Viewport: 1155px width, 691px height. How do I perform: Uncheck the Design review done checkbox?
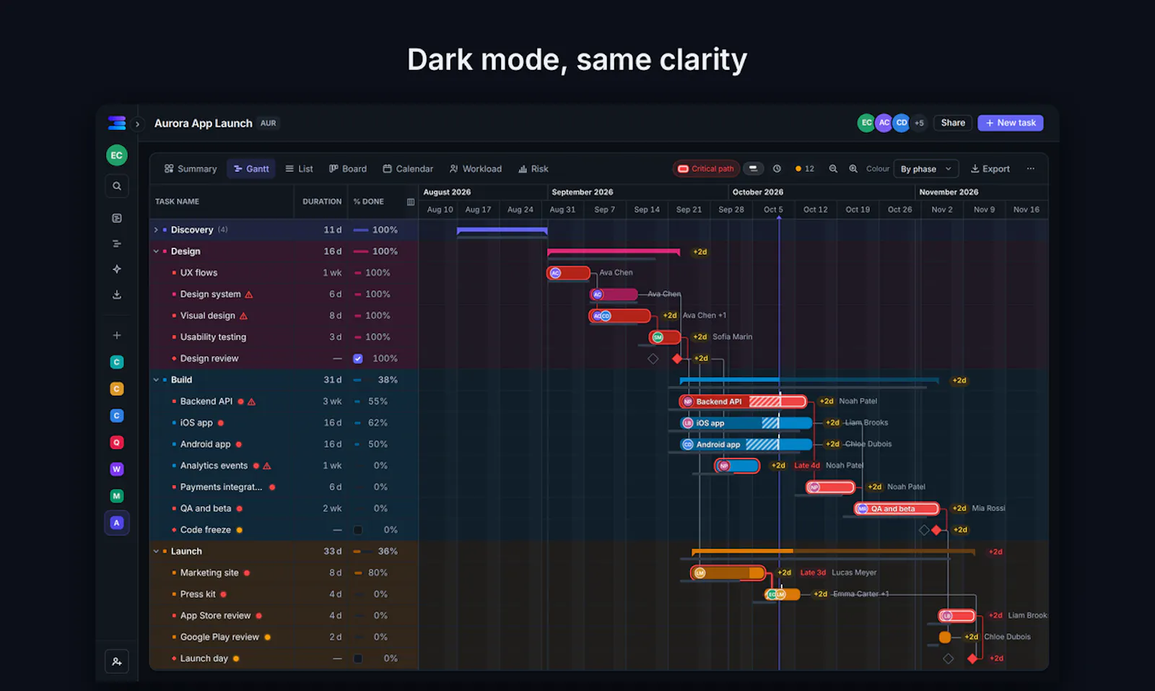tap(357, 359)
